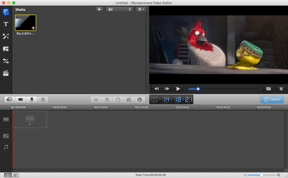
Task: Click the import media toolbar button
Action: tap(10, 99)
